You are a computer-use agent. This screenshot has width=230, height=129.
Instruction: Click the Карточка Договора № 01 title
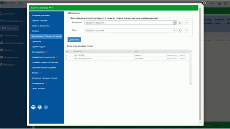42,8
